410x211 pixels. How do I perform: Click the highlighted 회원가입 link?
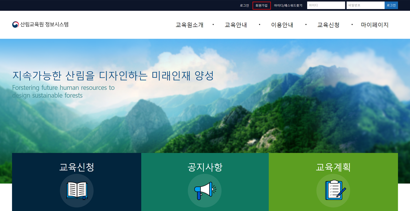coord(261,5)
